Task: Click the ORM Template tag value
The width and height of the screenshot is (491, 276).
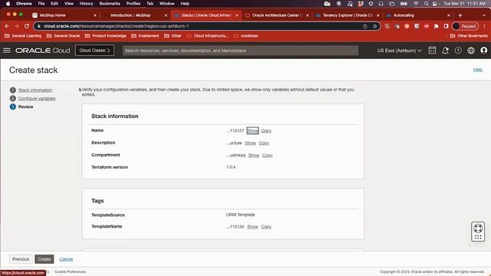Action: tap(240, 215)
